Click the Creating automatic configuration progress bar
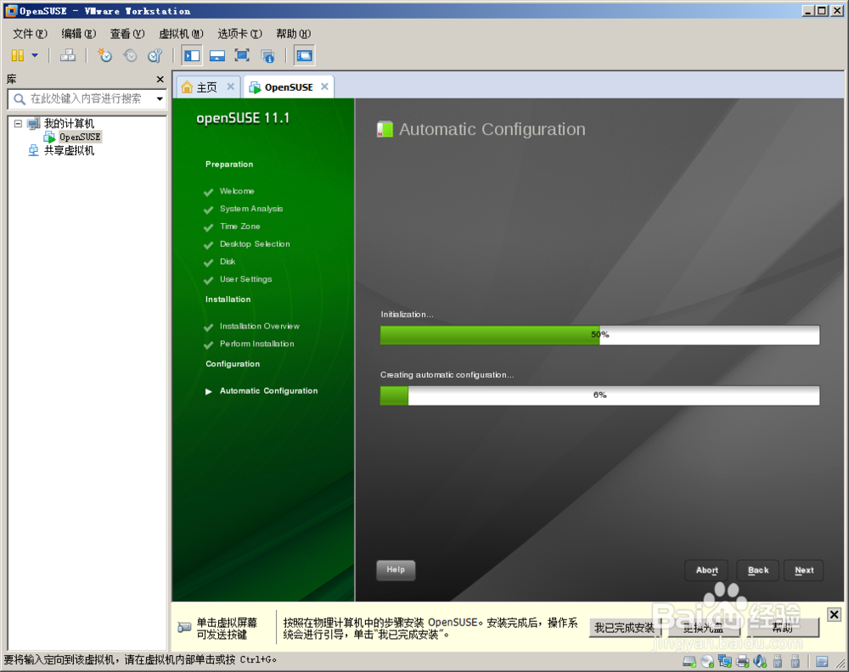The width and height of the screenshot is (849, 672). click(x=600, y=395)
